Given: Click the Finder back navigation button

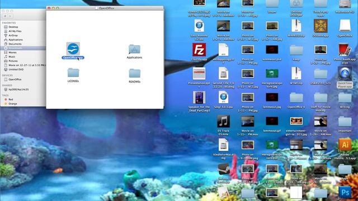Looking at the screenshot, I should tap(5, 16).
